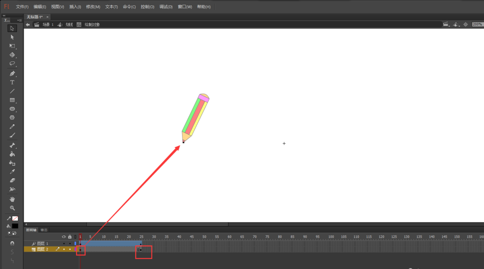Select the Hand tool
This screenshot has width=484, height=269.
(12, 199)
